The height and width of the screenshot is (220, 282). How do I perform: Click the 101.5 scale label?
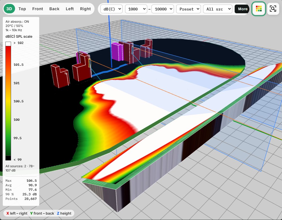[x=18, y=65]
